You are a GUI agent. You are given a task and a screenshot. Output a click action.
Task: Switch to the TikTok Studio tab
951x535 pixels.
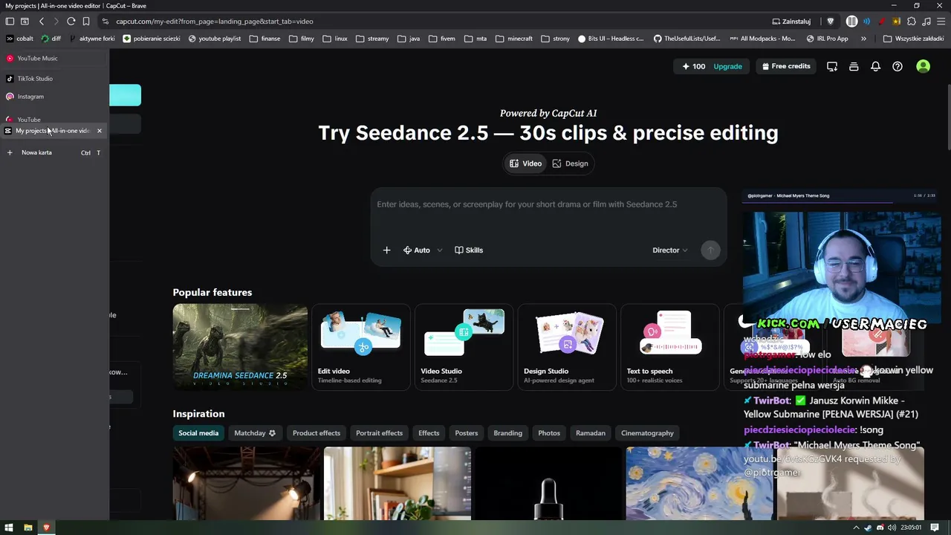click(54, 79)
